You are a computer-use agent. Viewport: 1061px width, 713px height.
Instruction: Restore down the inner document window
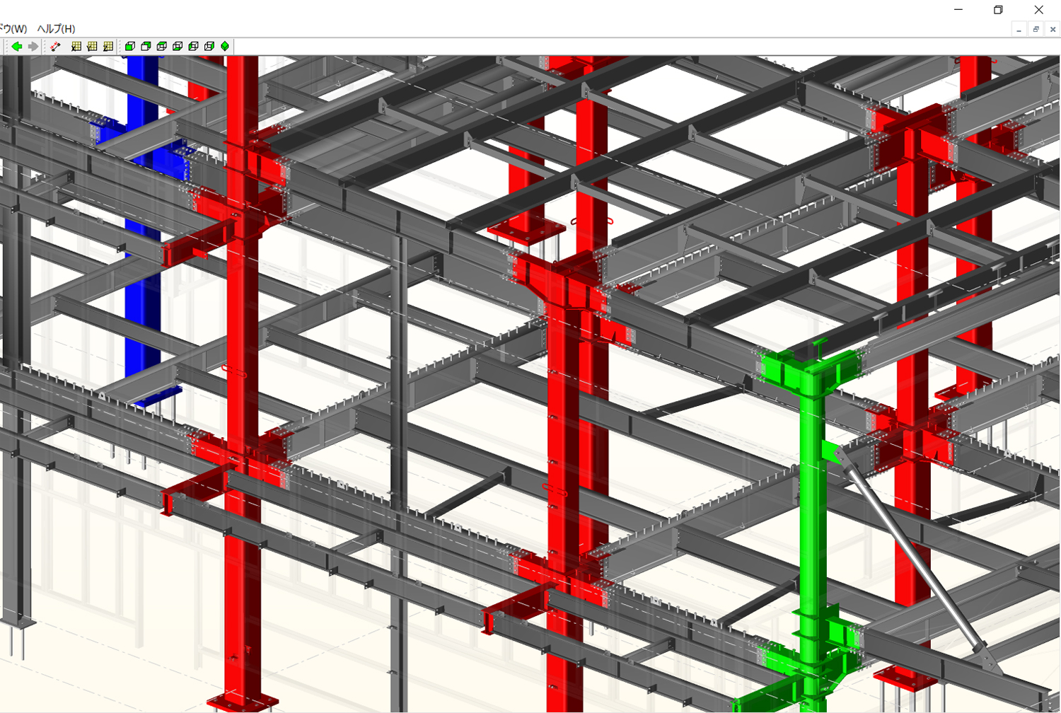click(x=1036, y=29)
